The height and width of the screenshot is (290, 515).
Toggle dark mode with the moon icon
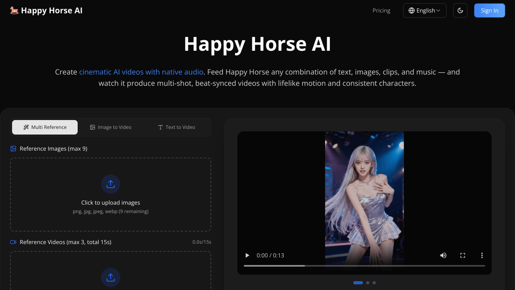coord(460,10)
